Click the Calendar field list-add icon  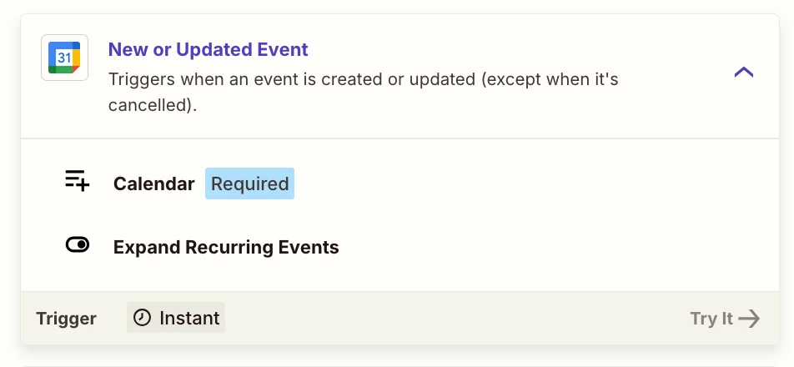[77, 181]
